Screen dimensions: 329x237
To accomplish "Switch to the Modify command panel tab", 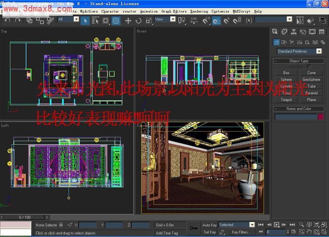I will [x=284, y=31].
